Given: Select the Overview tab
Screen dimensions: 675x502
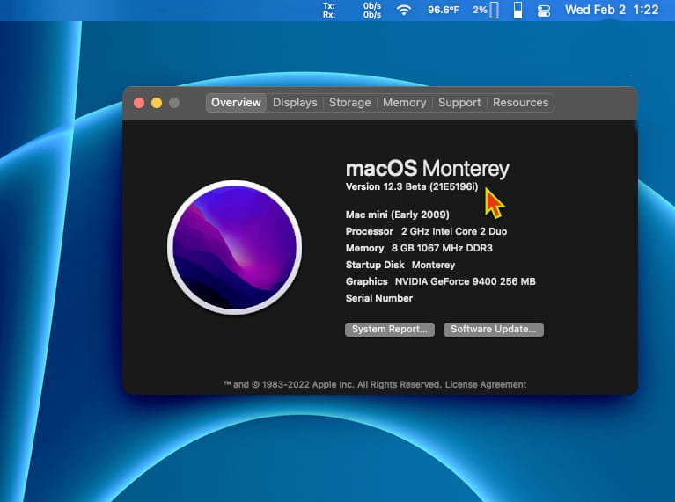Looking at the screenshot, I should [x=236, y=103].
